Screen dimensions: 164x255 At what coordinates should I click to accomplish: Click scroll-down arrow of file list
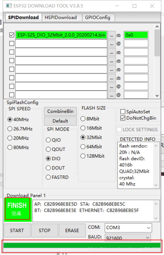157,96
